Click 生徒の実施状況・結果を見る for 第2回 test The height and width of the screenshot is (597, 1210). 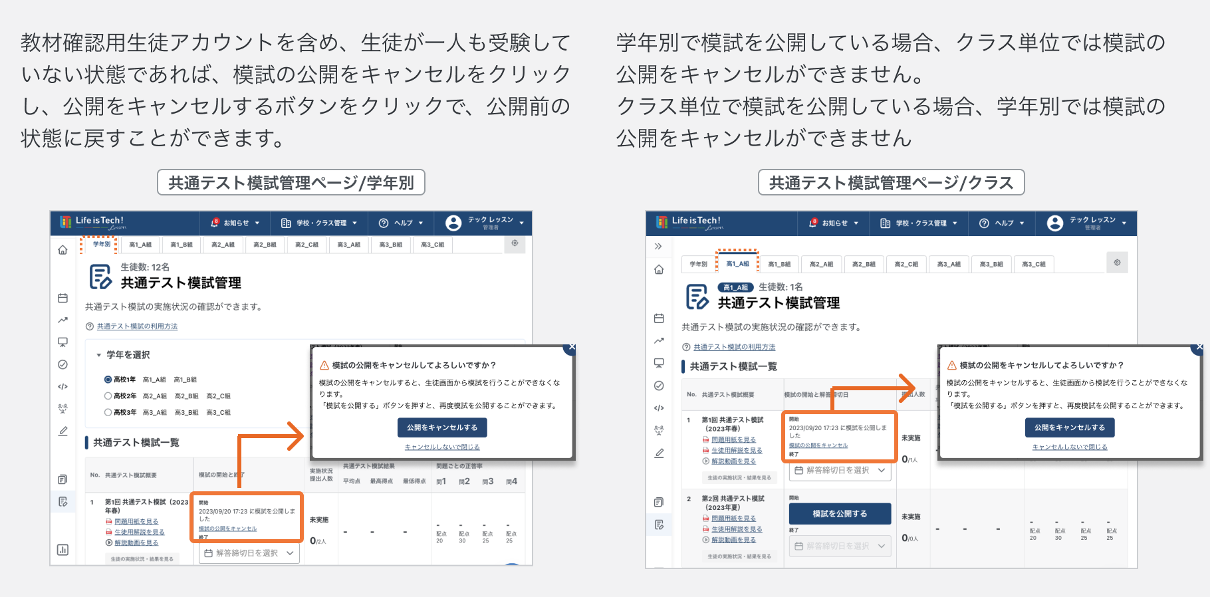pyautogui.click(x=739, y=556)
